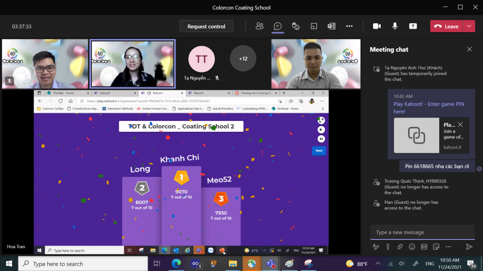483x271 pixels.
Task: Toggle the meeting chat conversation icon
Action: click(x=277, y=26)
